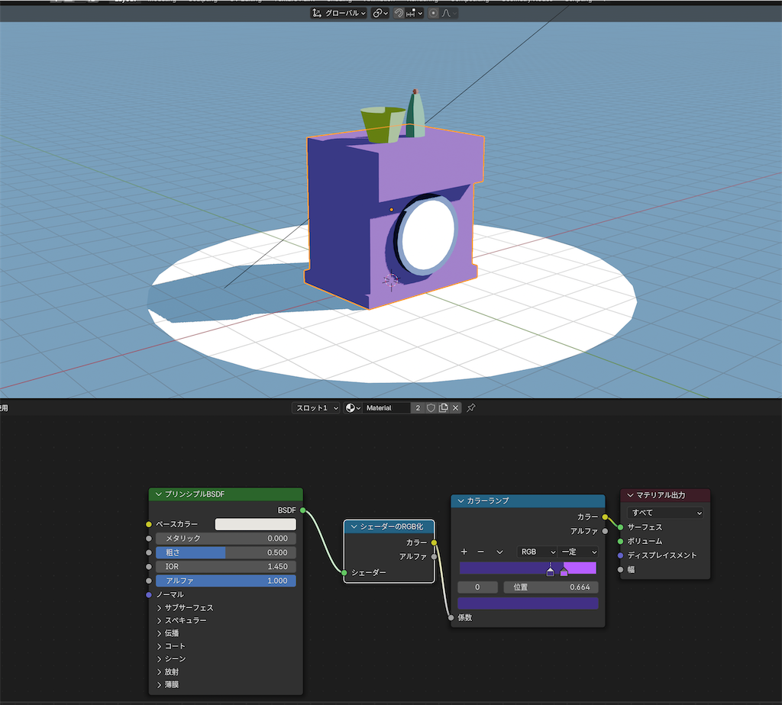782x705 pixels.
Task: Click the active stop index field 0
Action: 478,587
